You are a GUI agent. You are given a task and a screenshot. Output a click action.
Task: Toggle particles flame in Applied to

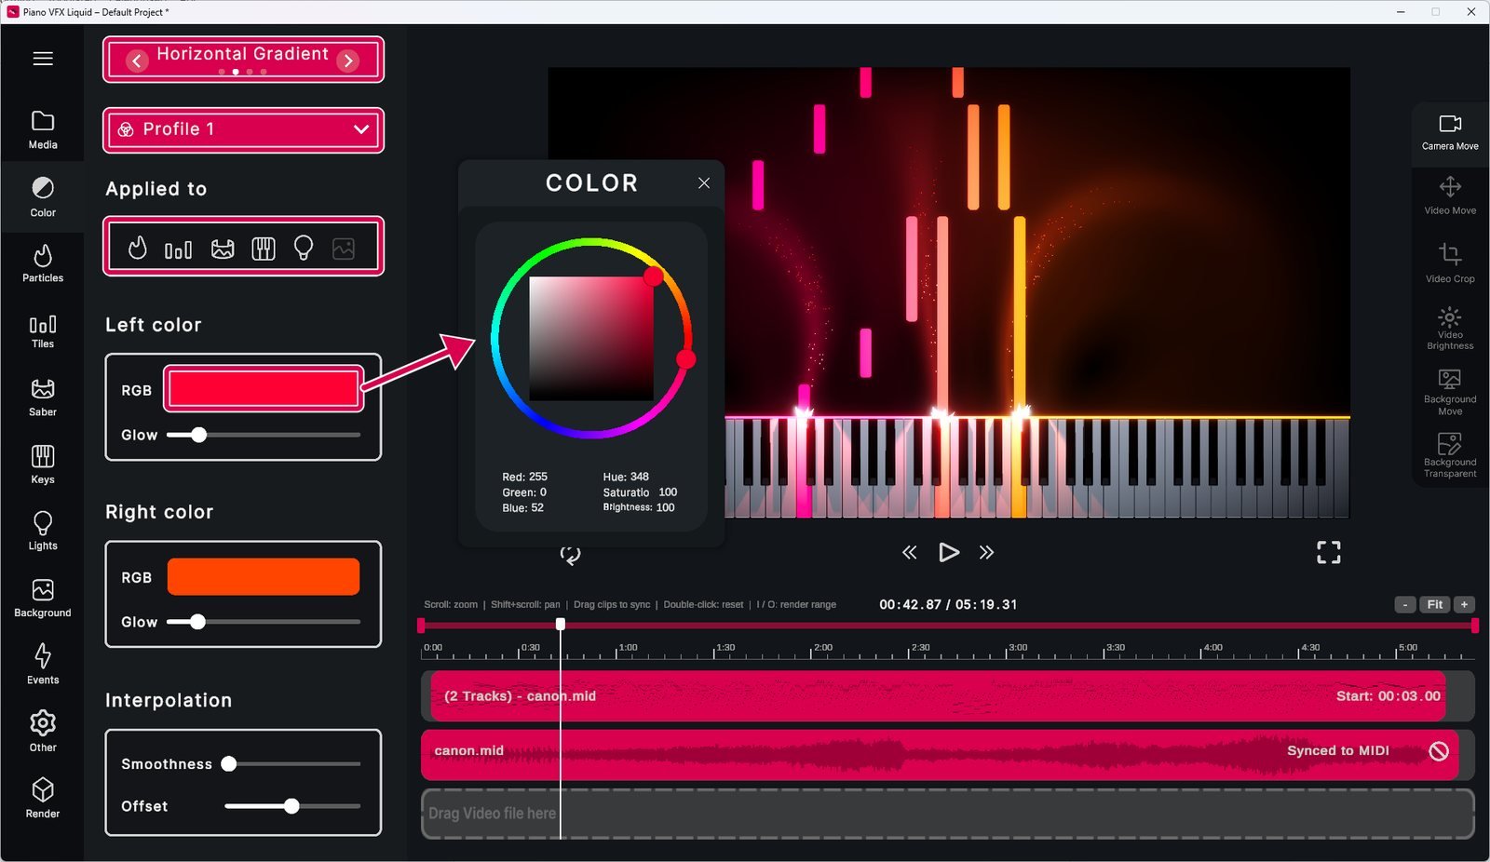pyautogui.click(x=138, y=248)
